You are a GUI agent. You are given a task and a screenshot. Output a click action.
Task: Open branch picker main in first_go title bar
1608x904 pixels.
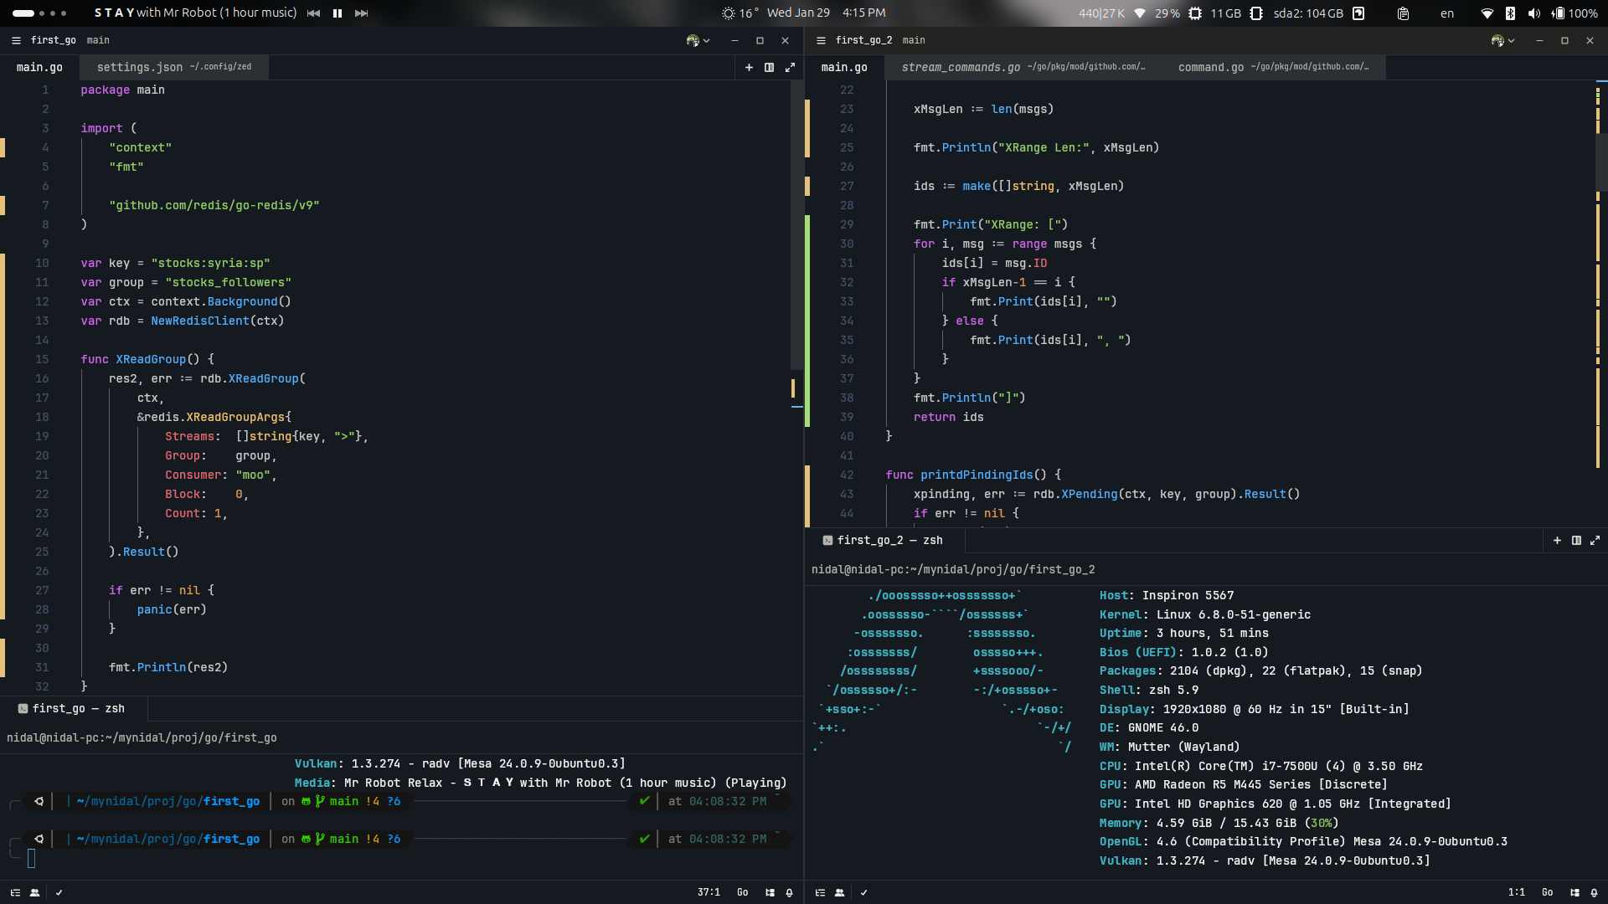[x=98, y=40]
